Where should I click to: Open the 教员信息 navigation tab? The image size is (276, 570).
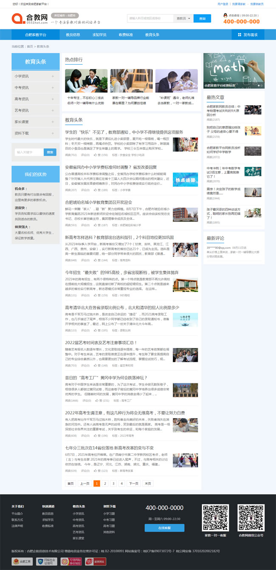tap(73, 35)
